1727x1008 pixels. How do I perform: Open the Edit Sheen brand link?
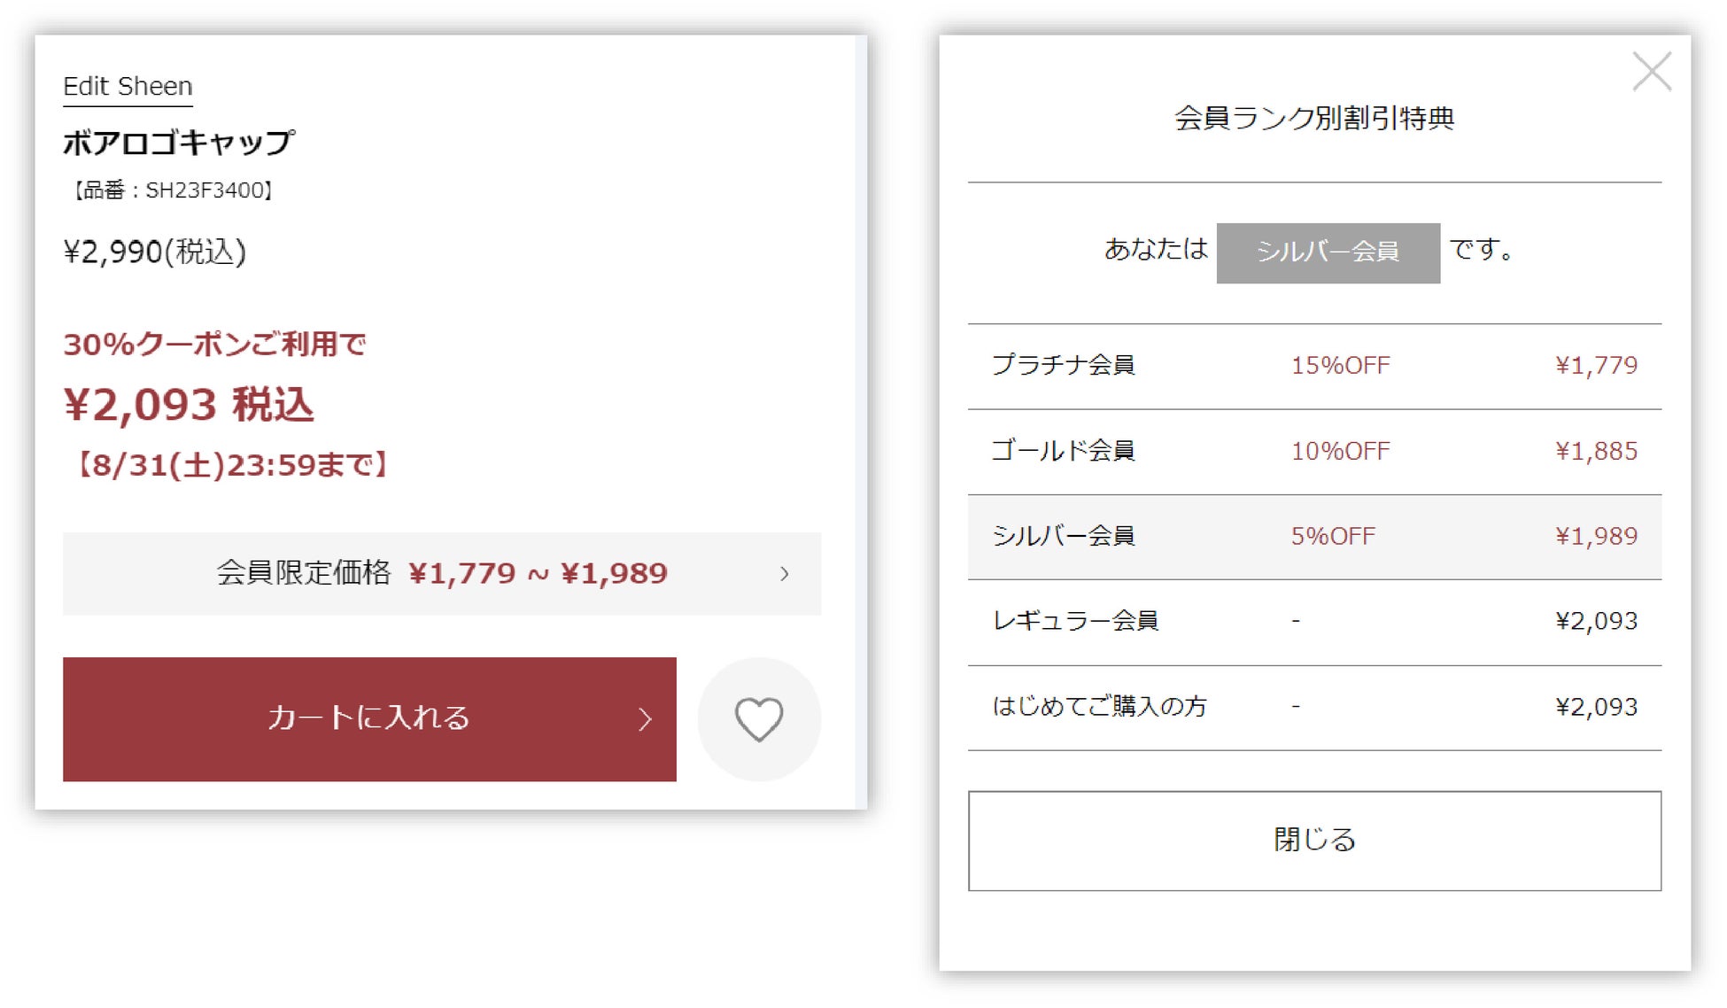tap(128, 87)
